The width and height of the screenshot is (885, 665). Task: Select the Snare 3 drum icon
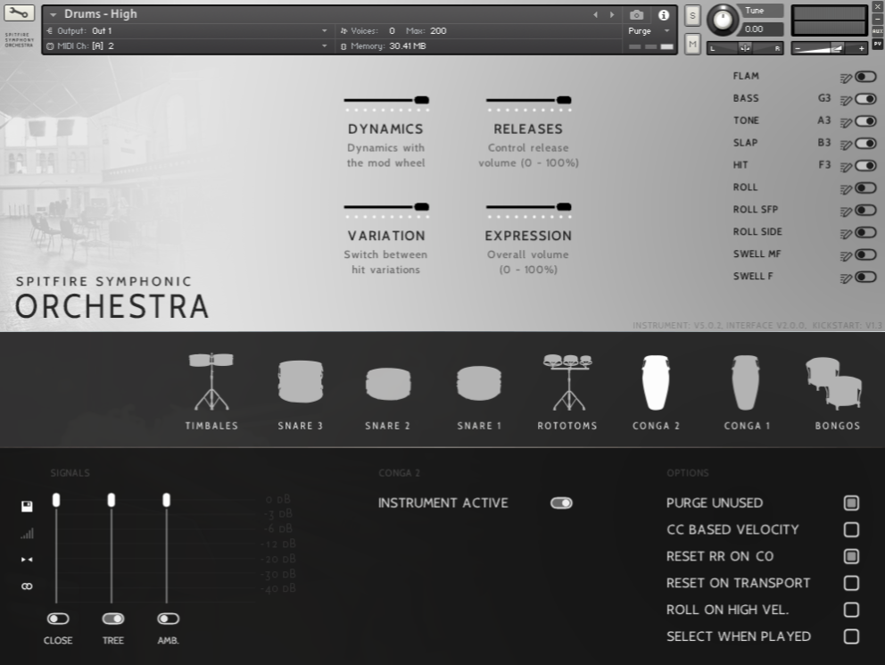coord(300,381)
